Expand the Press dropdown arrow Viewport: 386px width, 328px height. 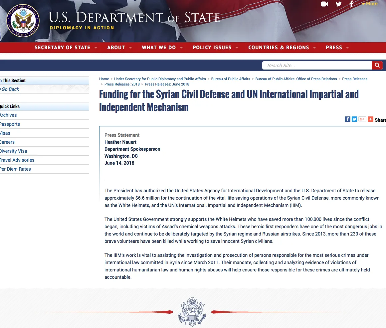(x=347, y=48)
